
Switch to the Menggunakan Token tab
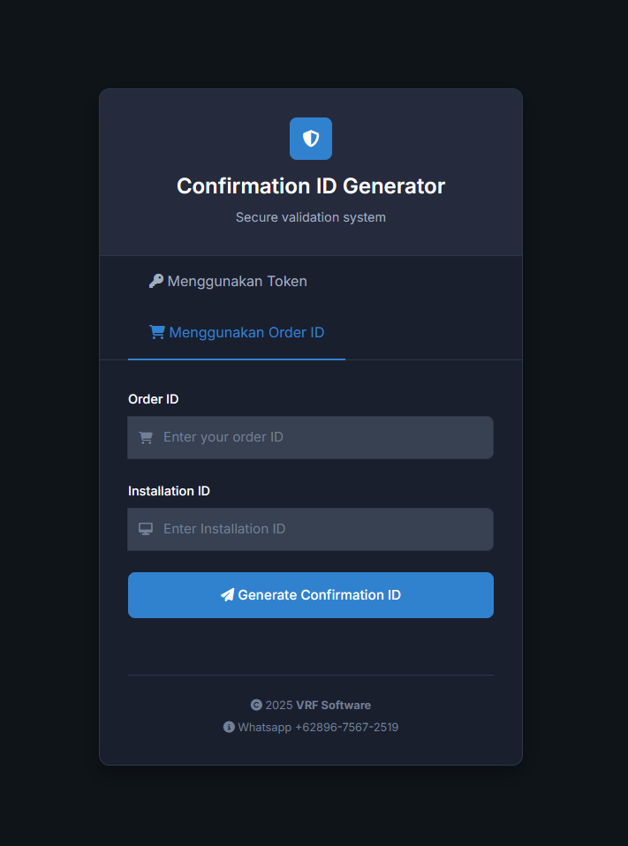[x=228, y=281]
